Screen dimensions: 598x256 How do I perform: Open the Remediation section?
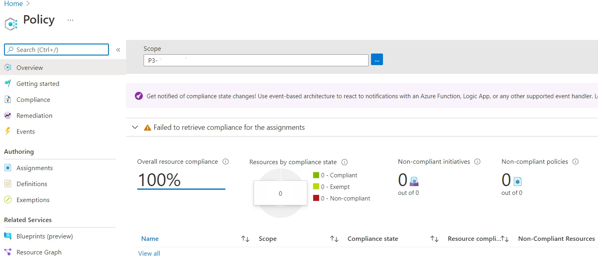[34, 115]
